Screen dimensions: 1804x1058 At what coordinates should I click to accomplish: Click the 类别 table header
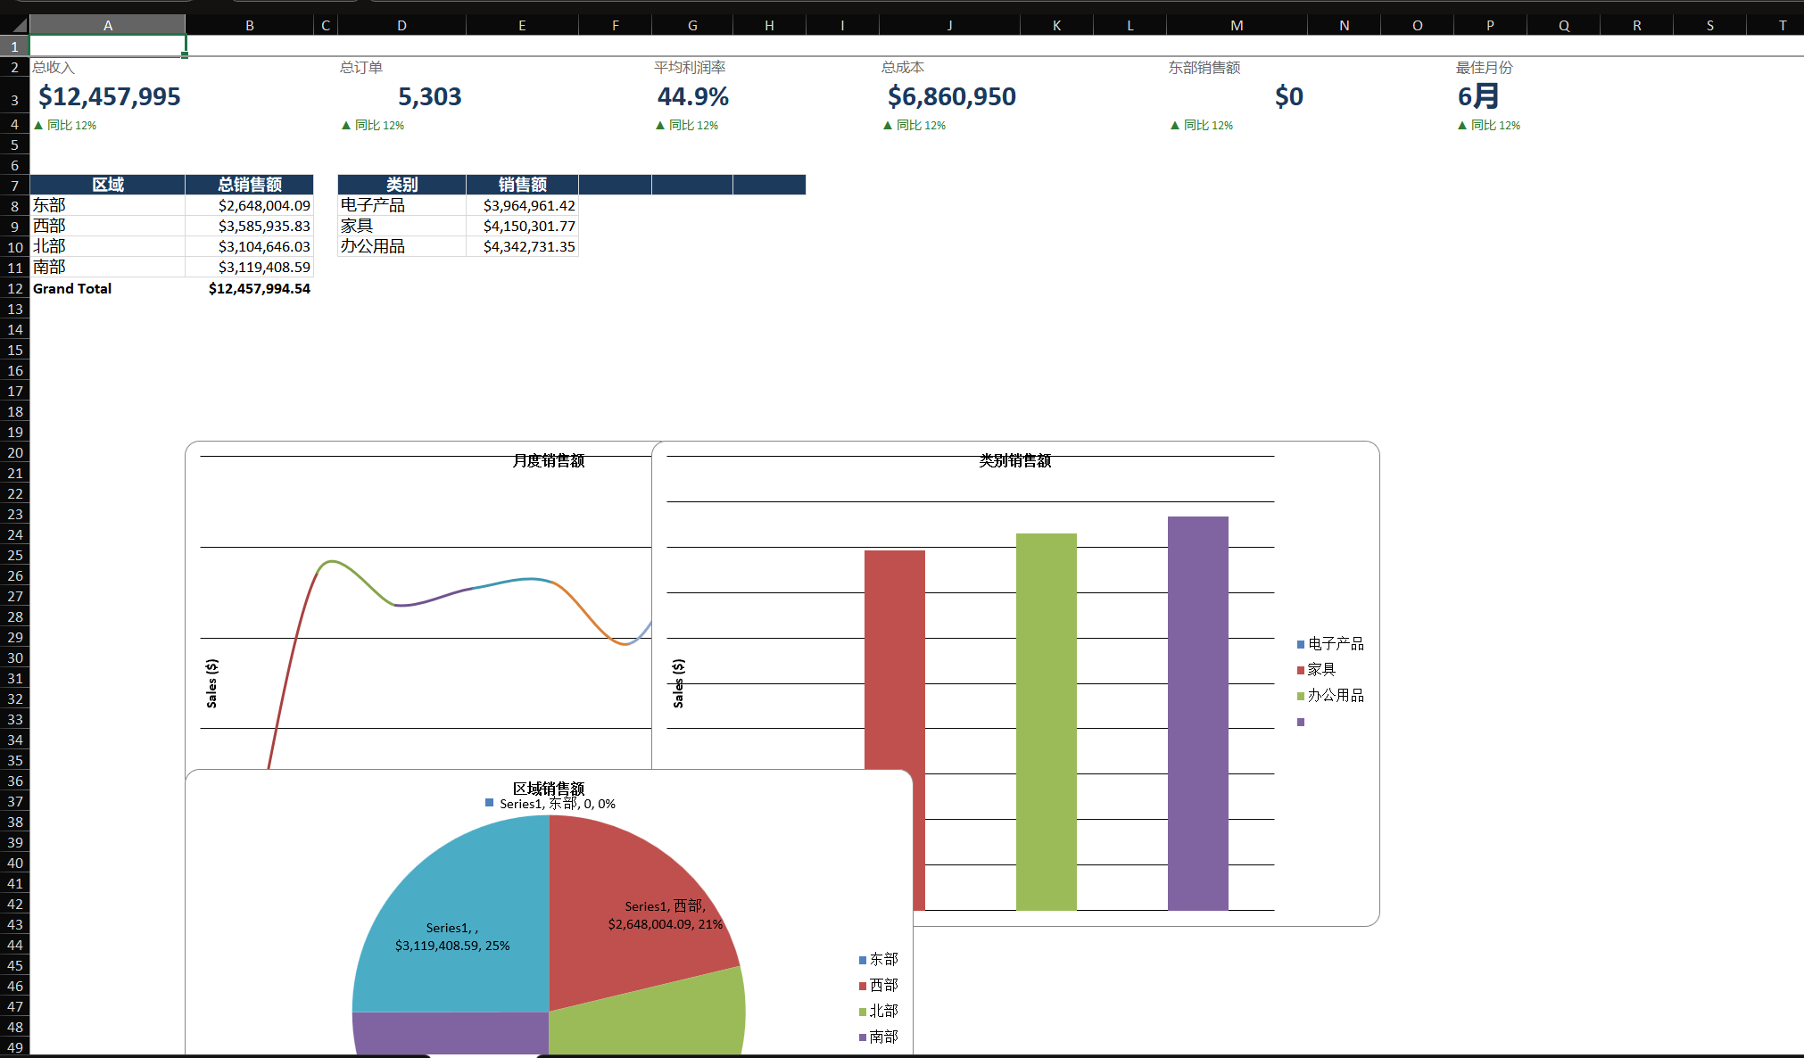pos(401,185)
